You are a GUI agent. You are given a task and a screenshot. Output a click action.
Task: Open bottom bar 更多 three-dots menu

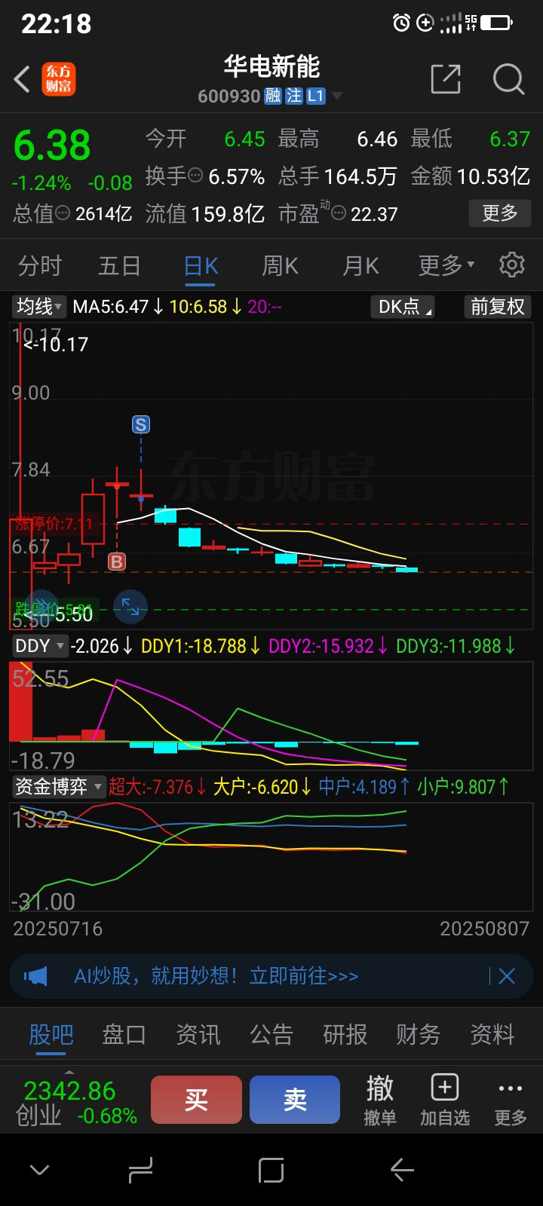(x=511, y=1100)
